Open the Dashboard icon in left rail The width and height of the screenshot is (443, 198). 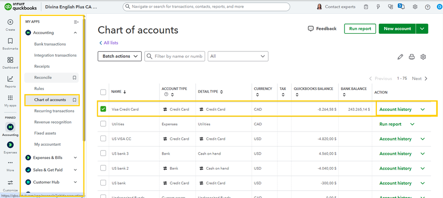pyautogui.click(x=10, y=60)
